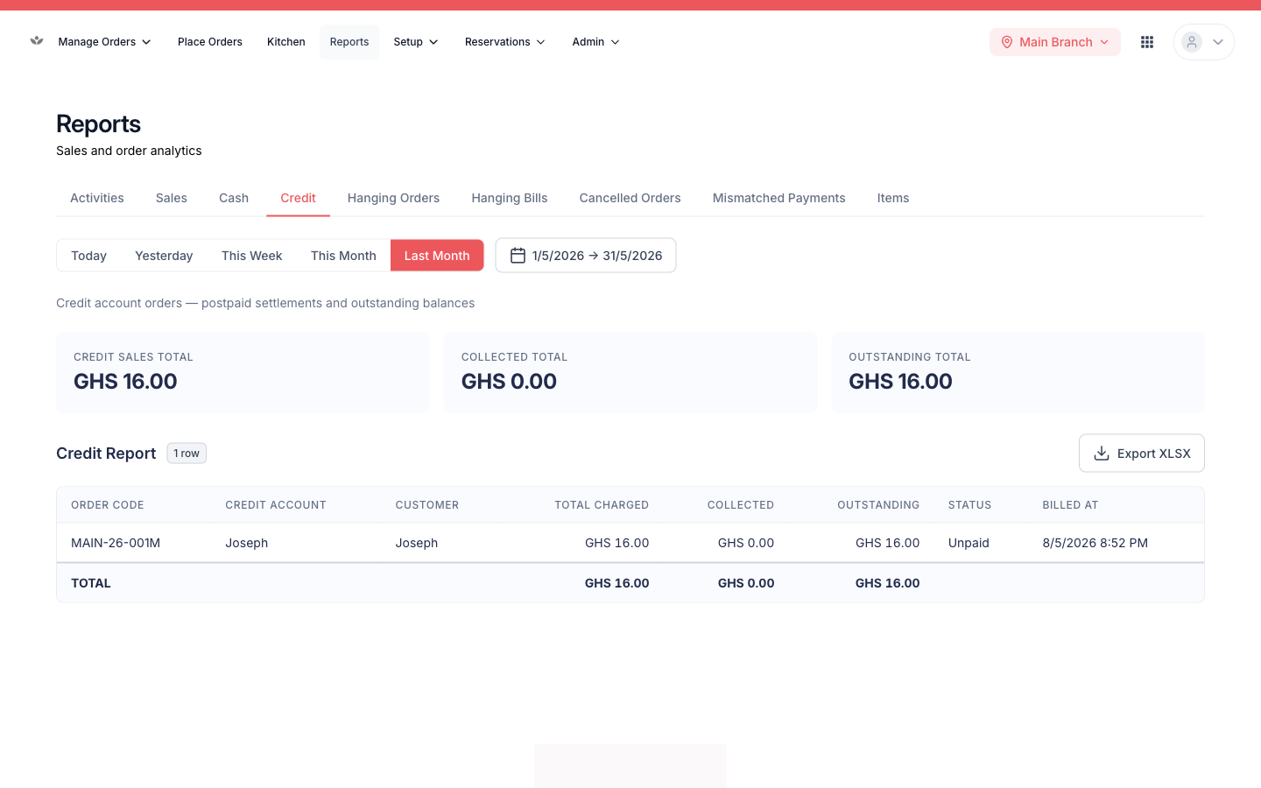Select the Yesterday date filter

(x=164, y=256)
